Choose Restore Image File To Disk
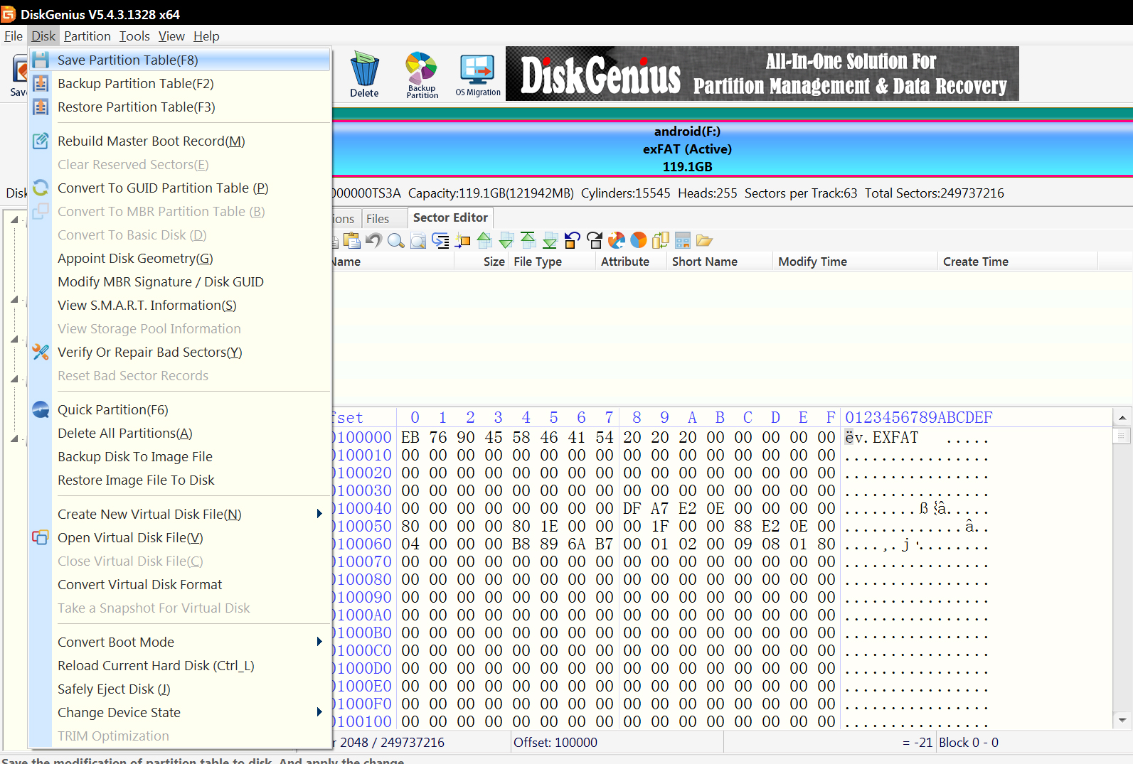Screen dimensions: 1133x764 pyautogui.click(x=180, y=480)
